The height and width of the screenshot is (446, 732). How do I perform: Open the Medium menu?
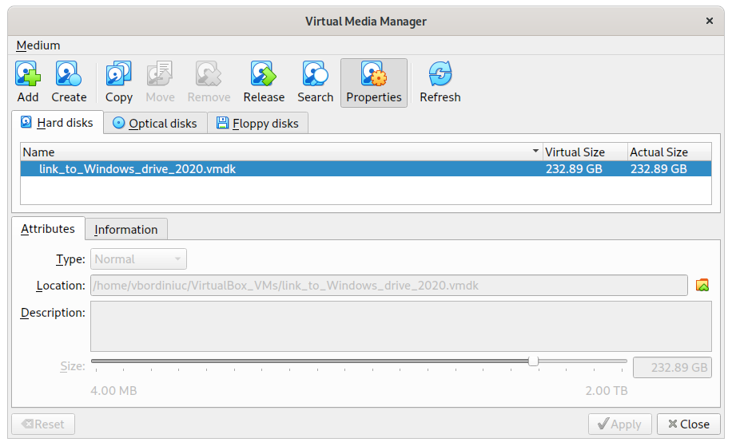tap(38, 45)
